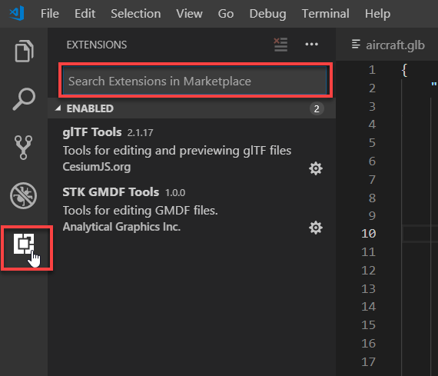Open the Selection menu
This screenshot has width=438, height=376.
(136, 13)
